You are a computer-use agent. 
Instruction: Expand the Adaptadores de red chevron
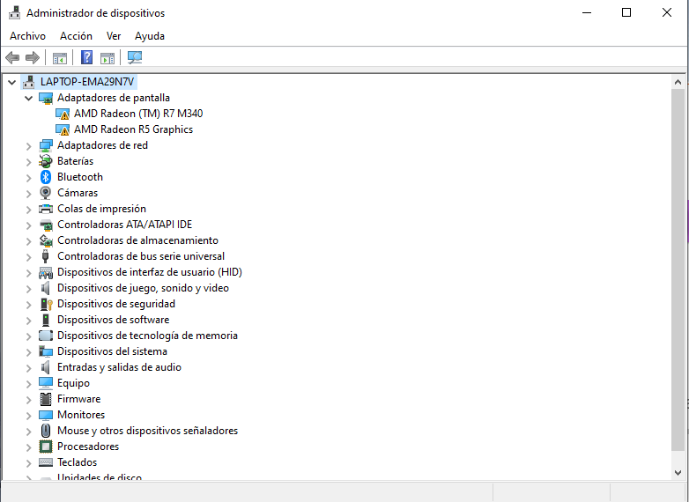(x=28, y=146)
